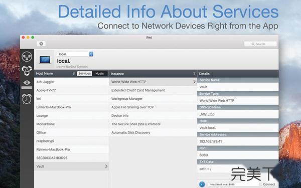Select the network scanner sidebar icon
This screenshot has width=301, height=188.
click(27, 57)
